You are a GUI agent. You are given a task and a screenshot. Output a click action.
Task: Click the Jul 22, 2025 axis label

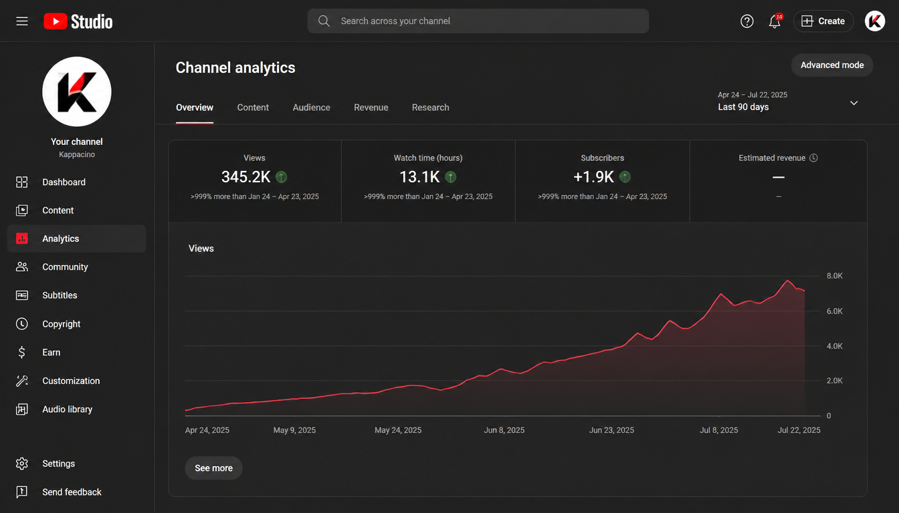pos(799,430)
